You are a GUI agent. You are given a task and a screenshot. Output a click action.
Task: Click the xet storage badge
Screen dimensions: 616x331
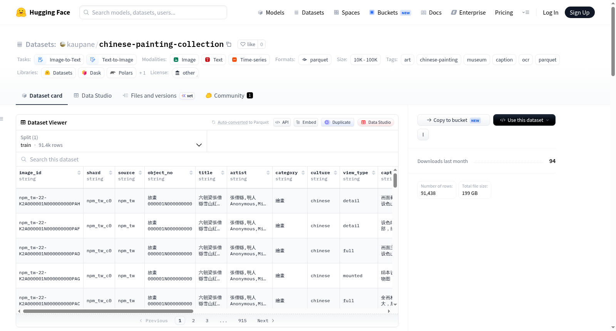coord(187,96)
